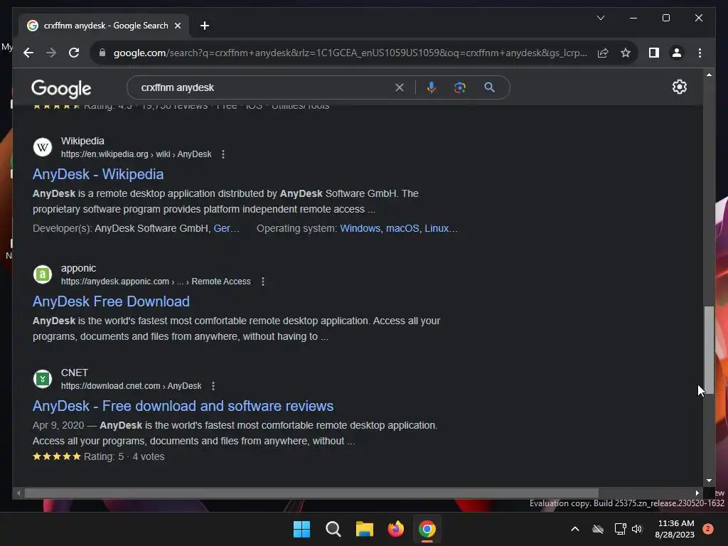Open AnyDesk - Free download and software reviews
This screenshot has width=728, height=546.
click(183, 406)
